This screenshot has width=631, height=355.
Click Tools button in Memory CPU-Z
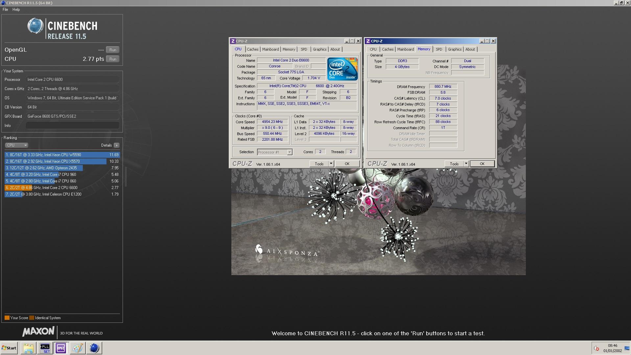[454, 164]
